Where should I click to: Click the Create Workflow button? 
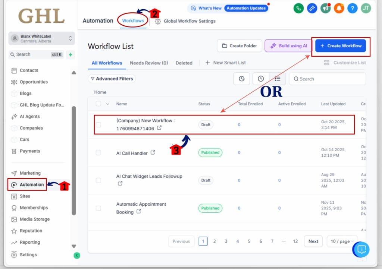(x=341, y=45)
